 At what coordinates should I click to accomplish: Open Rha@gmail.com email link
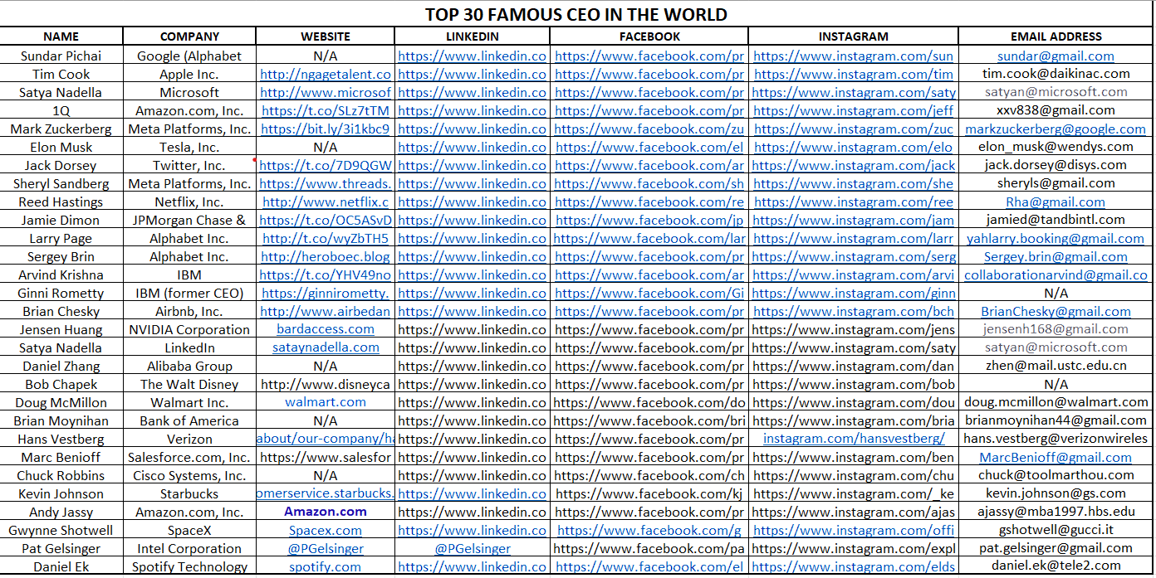1056,202
